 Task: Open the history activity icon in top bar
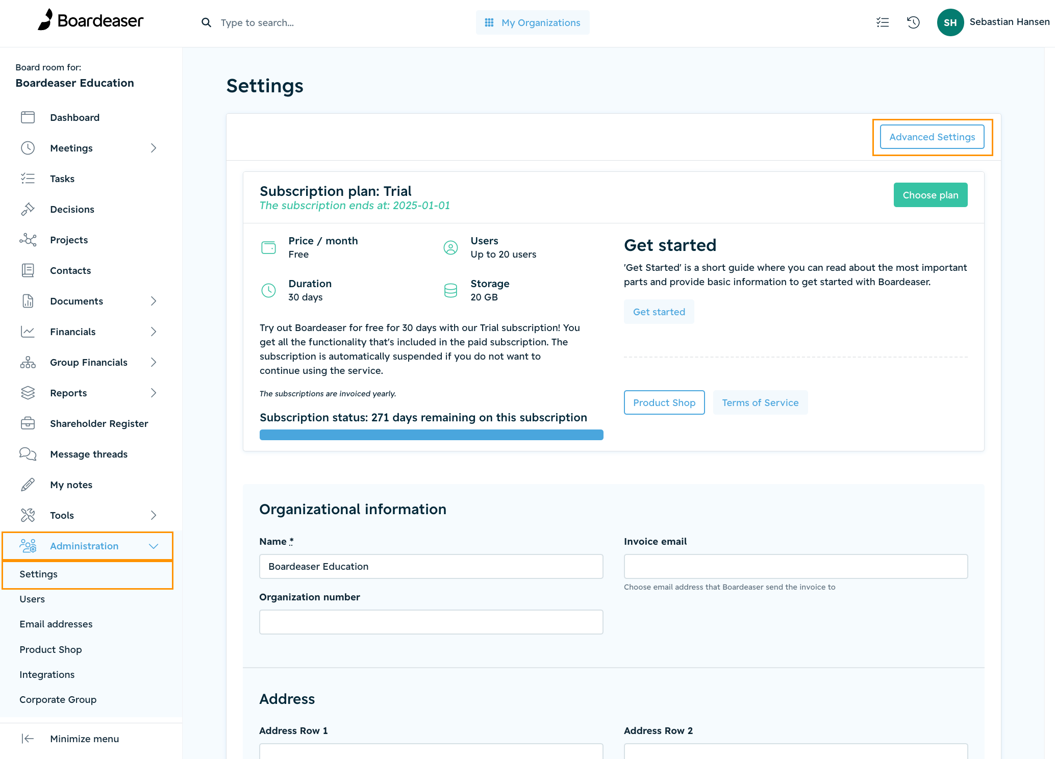913,22
